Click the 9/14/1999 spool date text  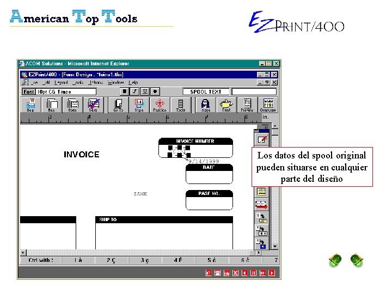coord(204,161)
